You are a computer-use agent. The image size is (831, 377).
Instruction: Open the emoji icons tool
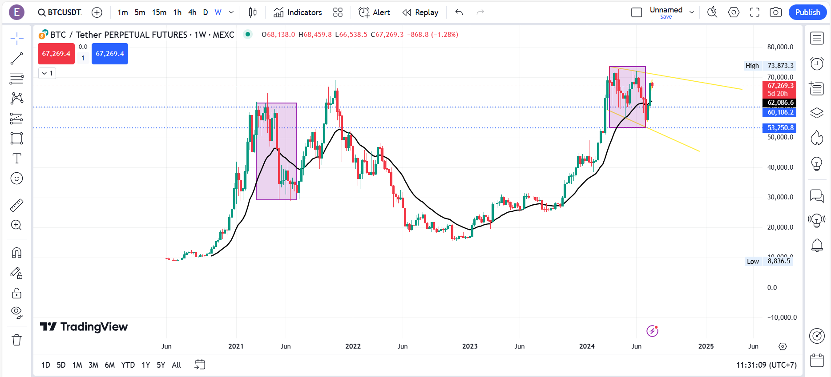click(17, 179)
